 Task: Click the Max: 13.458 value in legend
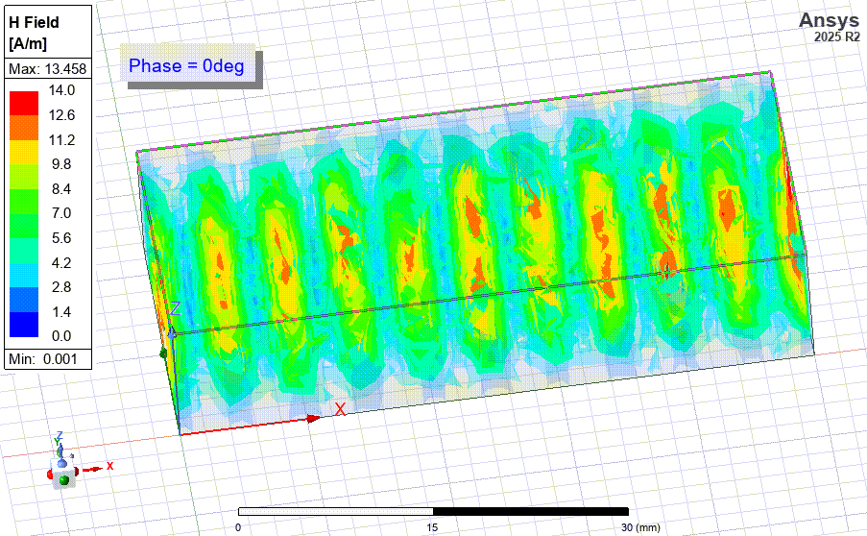click(x=48, y=69)
